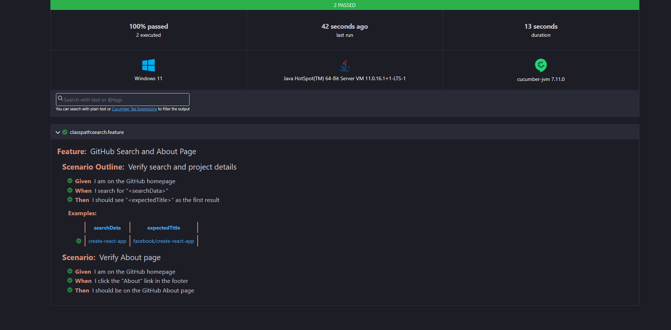Screen dimensions: 671x330
Task: Click the "GitHub Search and About Page" feature title
Action: (x=143, y=152)
